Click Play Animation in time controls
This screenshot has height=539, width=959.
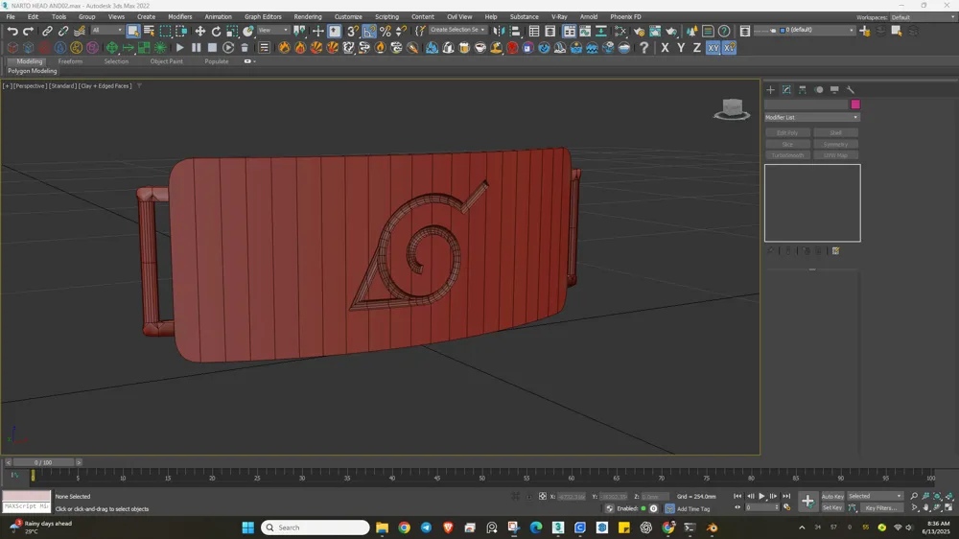761,496
